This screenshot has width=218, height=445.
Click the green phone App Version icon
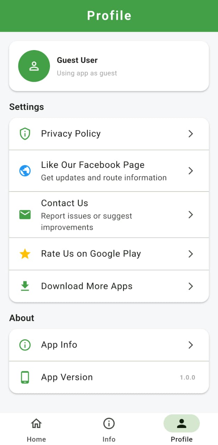tap(25, 377)
